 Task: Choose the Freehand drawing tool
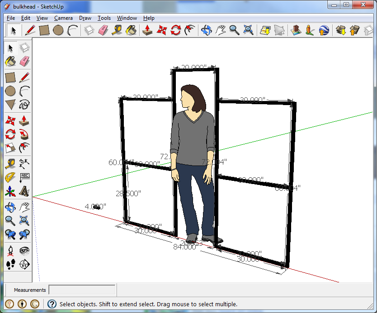[x=24, y=105]
